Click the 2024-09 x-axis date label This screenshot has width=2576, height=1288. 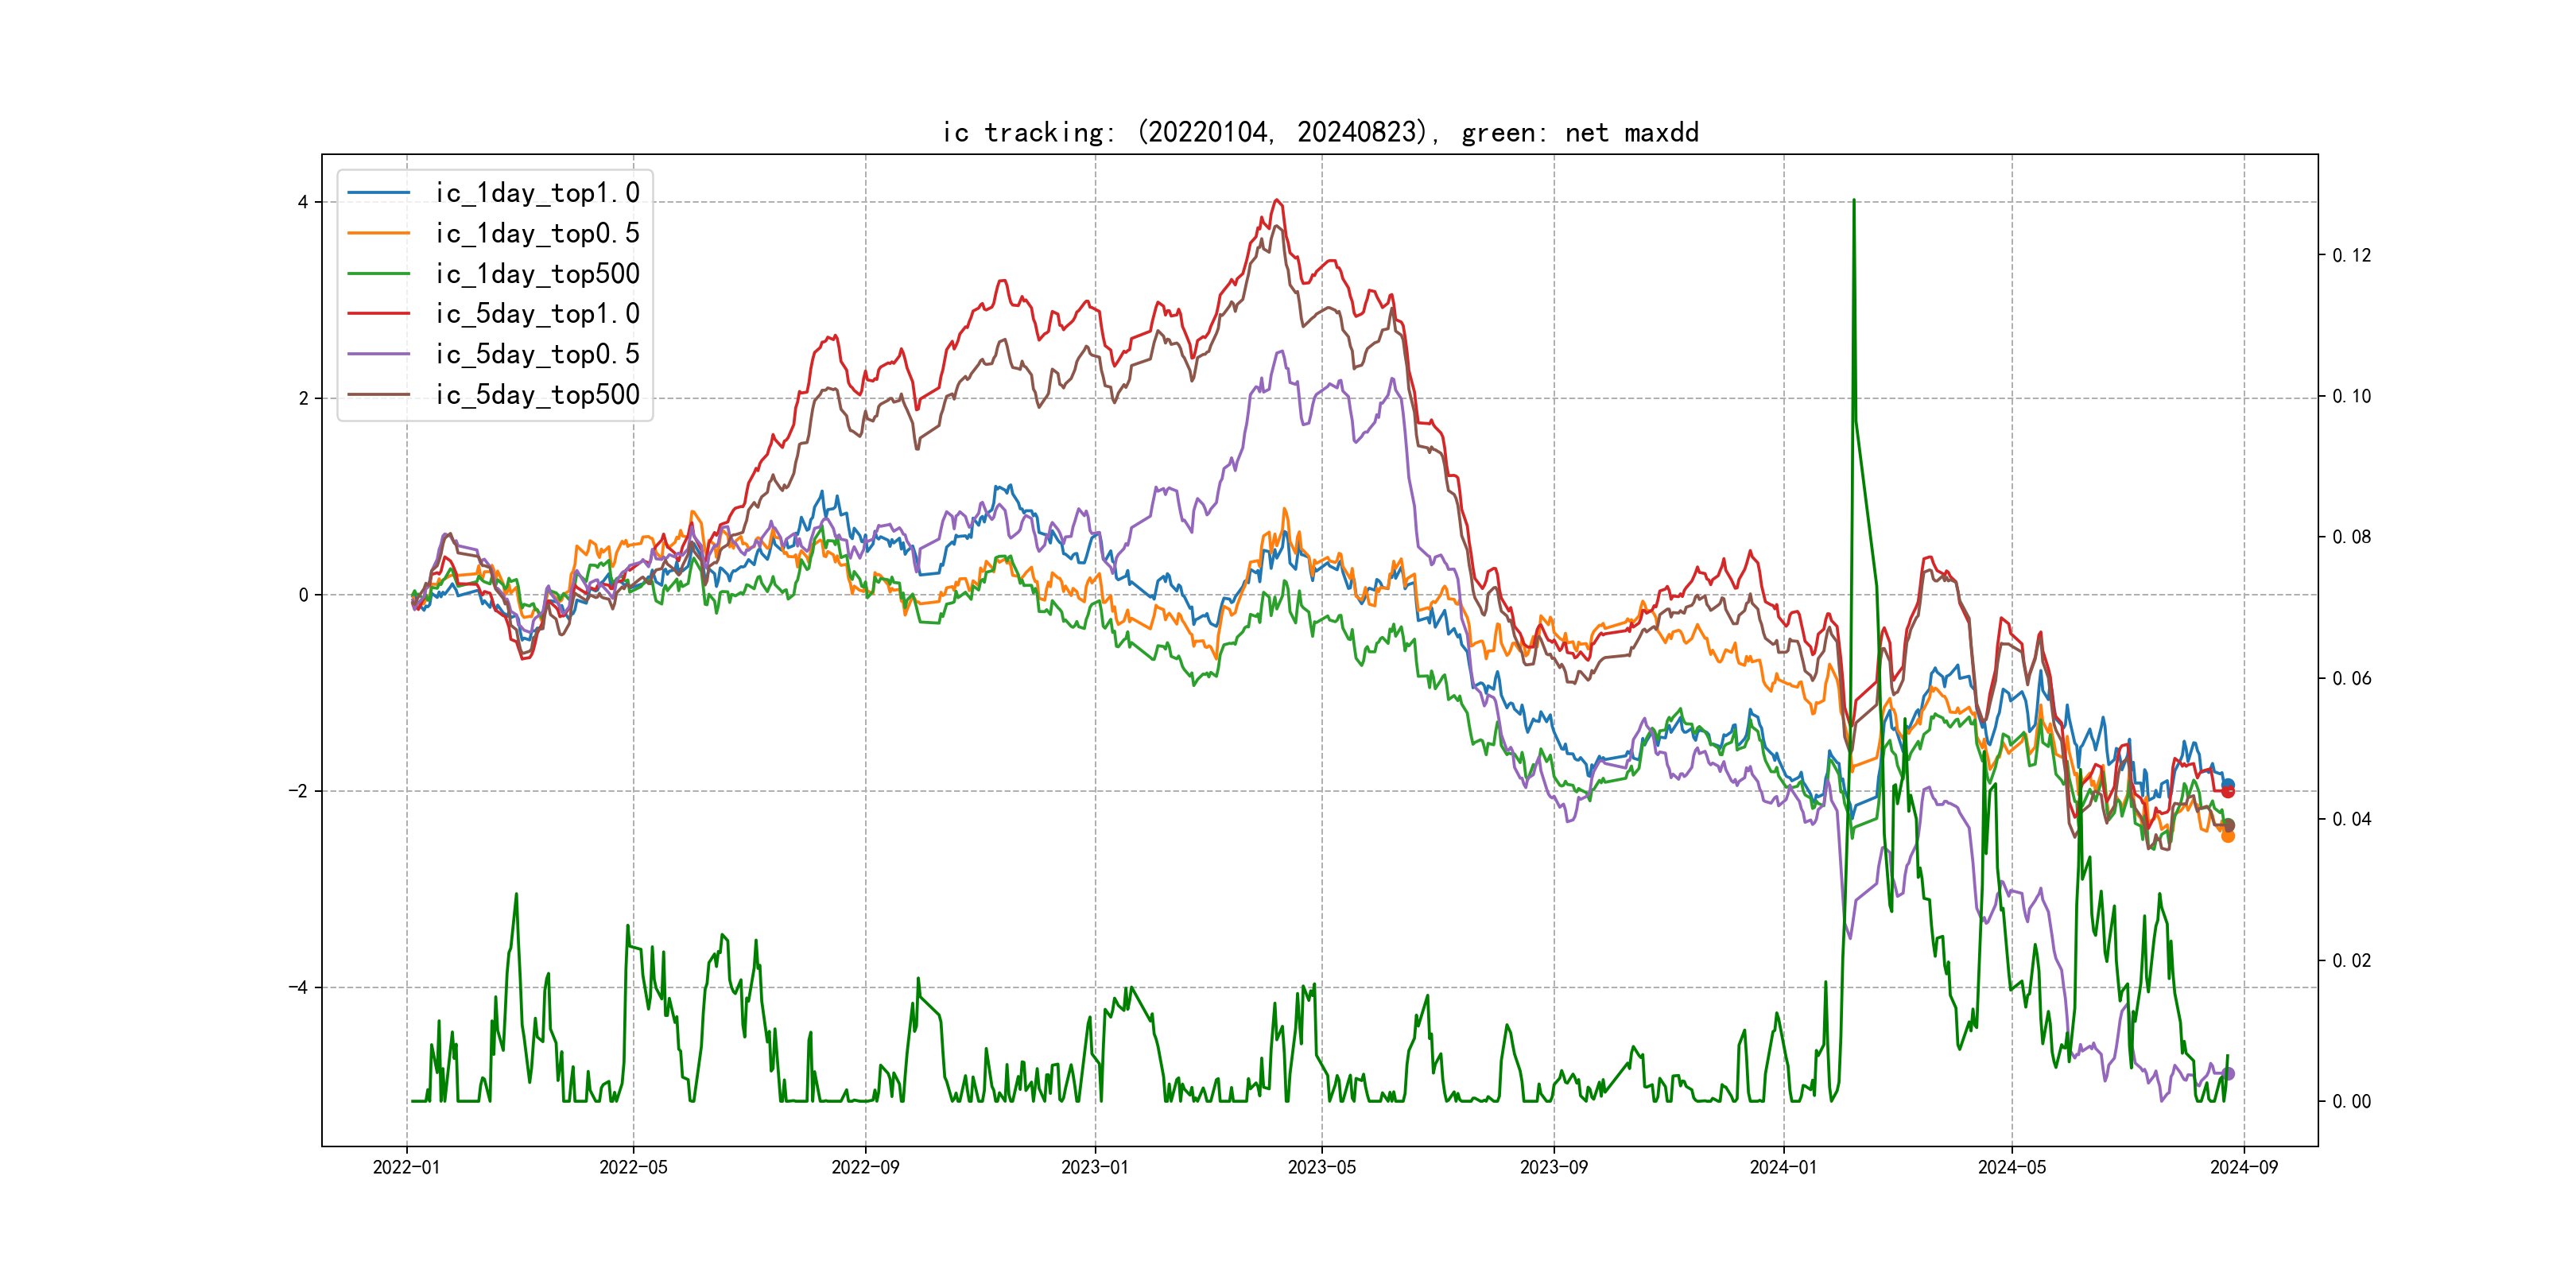point(2244,1167)
